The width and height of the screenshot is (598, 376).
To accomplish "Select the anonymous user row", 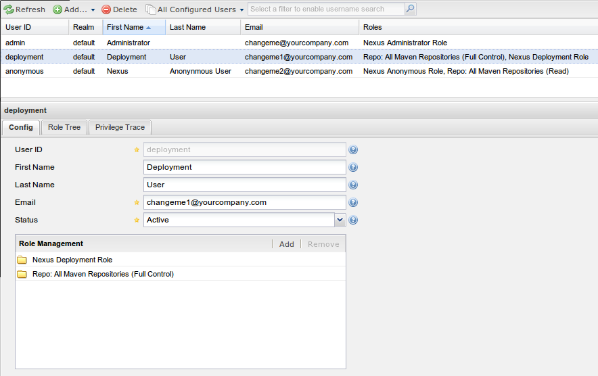I will tap(299, 71).
